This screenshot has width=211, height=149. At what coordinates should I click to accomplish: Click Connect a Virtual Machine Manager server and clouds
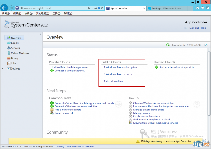tap(84, 103)
